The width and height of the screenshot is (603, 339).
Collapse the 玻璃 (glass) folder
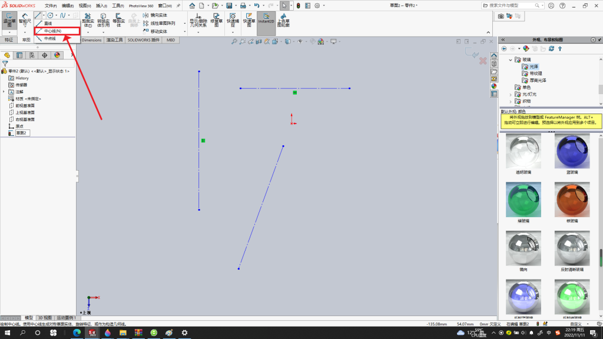(x=511, y=60)
